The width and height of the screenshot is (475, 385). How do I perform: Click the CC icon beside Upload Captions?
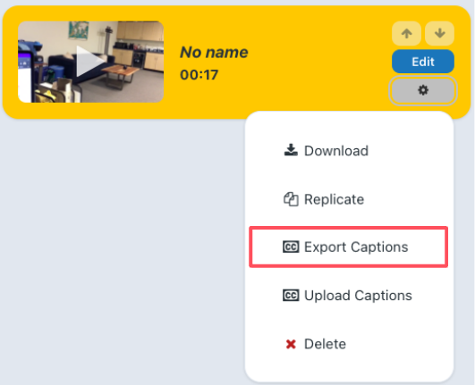(291, 295)
